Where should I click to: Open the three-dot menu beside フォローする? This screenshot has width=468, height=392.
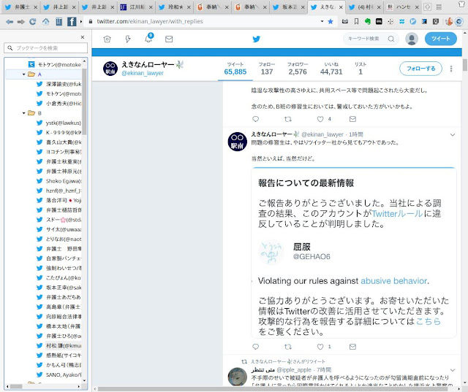[x=451, y=69]
